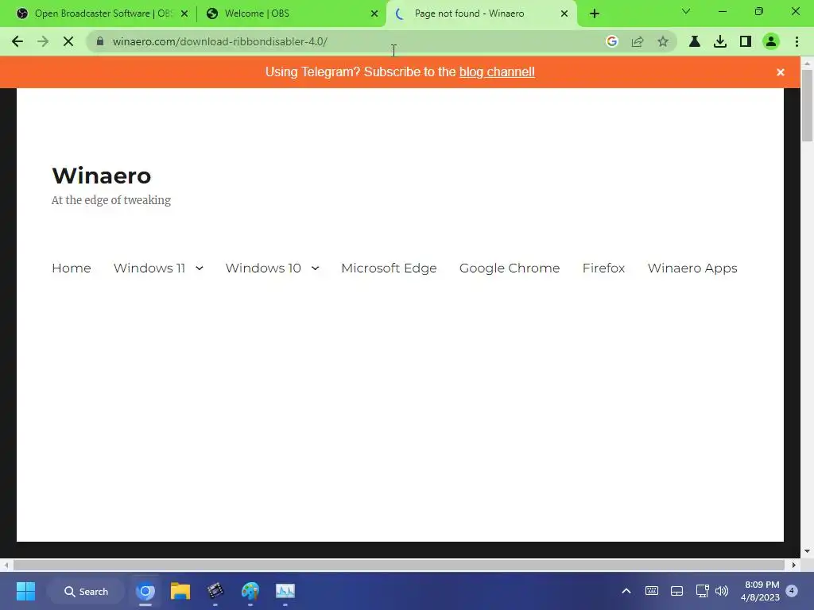Open Home menu item

click(x=71, y=268)
